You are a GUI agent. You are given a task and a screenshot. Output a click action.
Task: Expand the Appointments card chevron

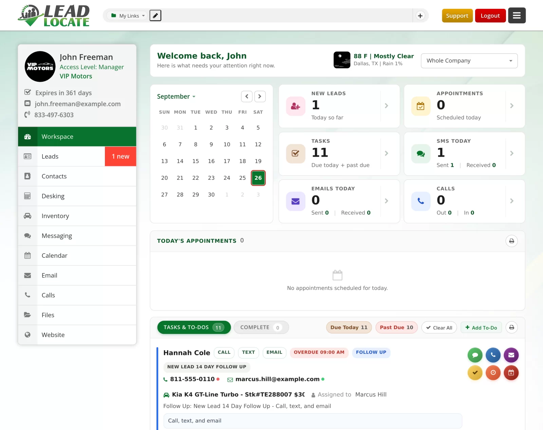tap(511, 106)
